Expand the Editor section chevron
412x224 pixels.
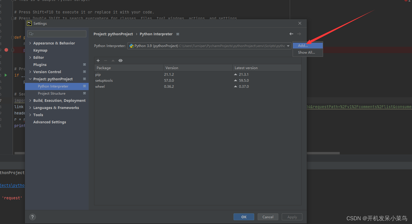pos(30,57)
